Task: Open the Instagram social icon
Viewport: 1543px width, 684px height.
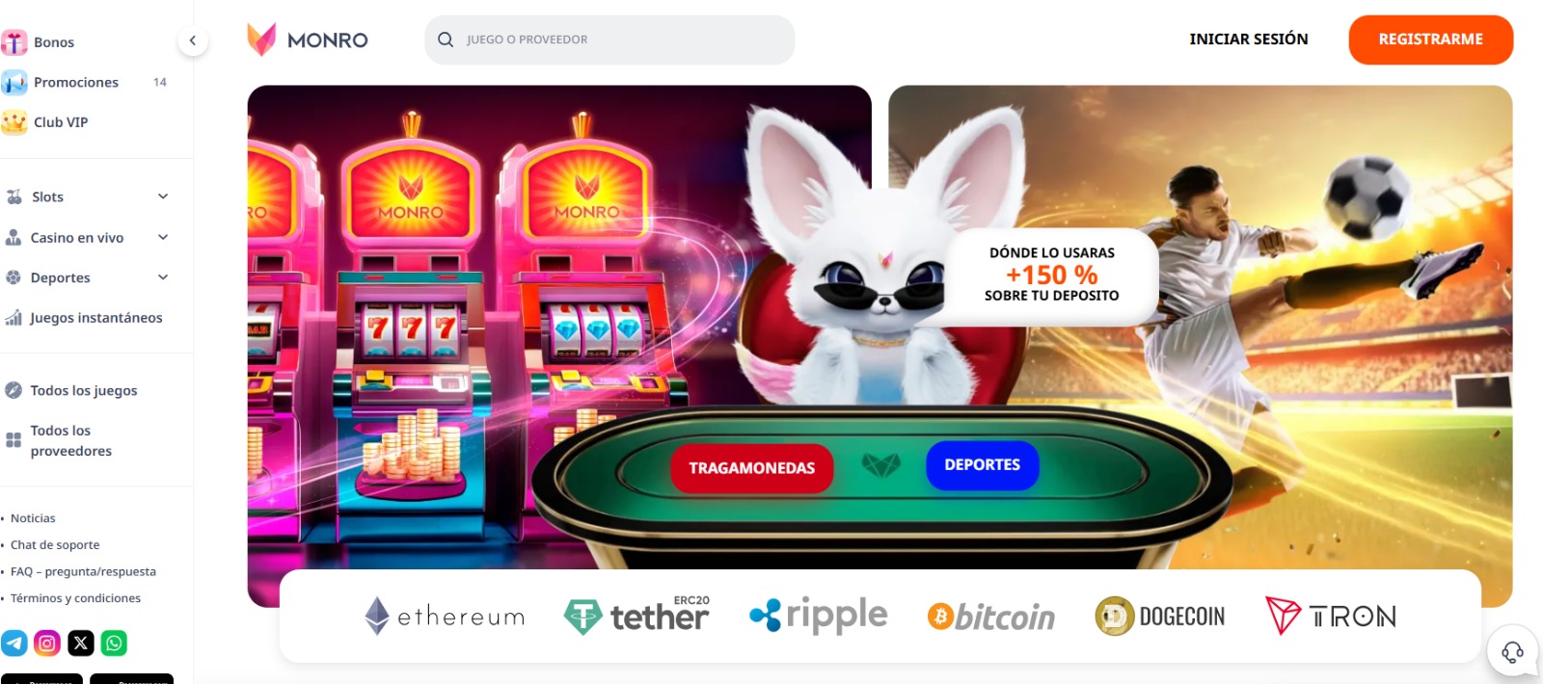Action: (47, 643)
